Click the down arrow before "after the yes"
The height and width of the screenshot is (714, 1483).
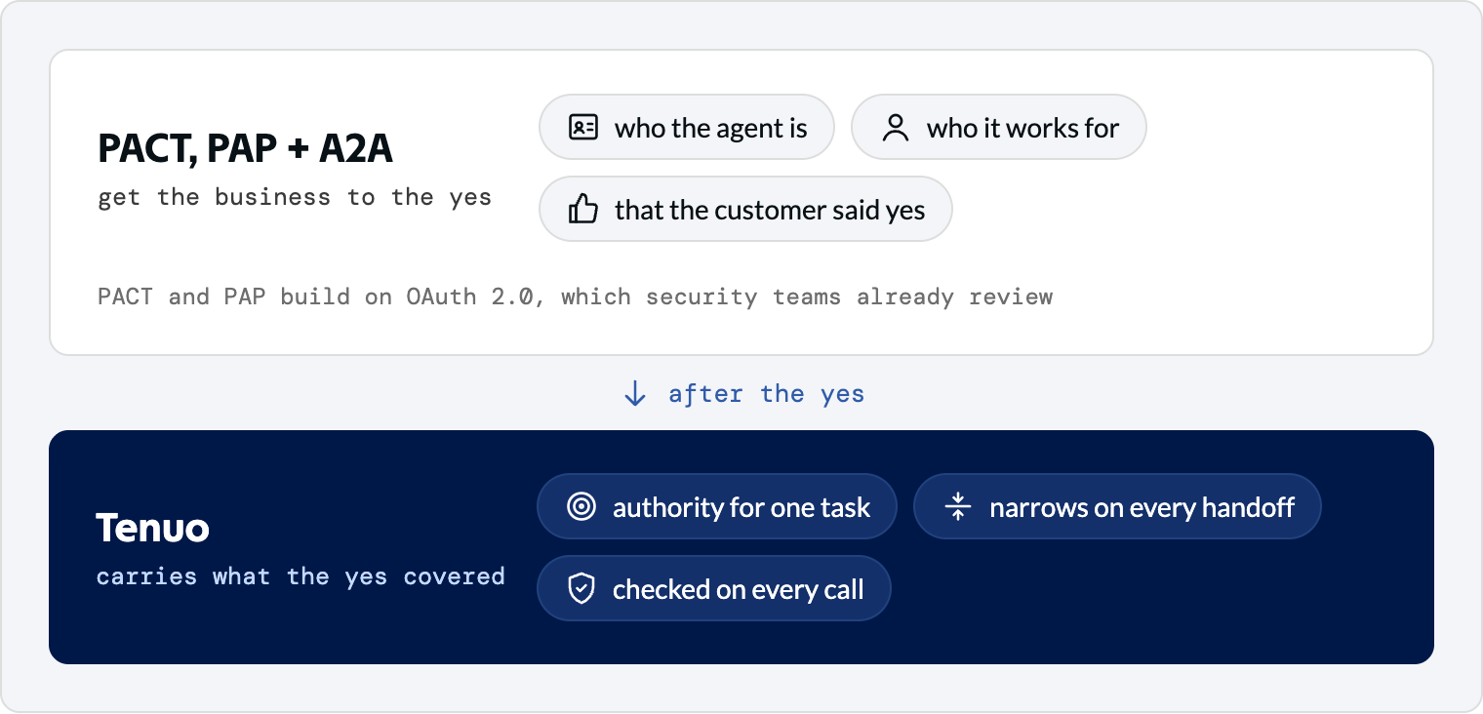(x=635, y=394)
